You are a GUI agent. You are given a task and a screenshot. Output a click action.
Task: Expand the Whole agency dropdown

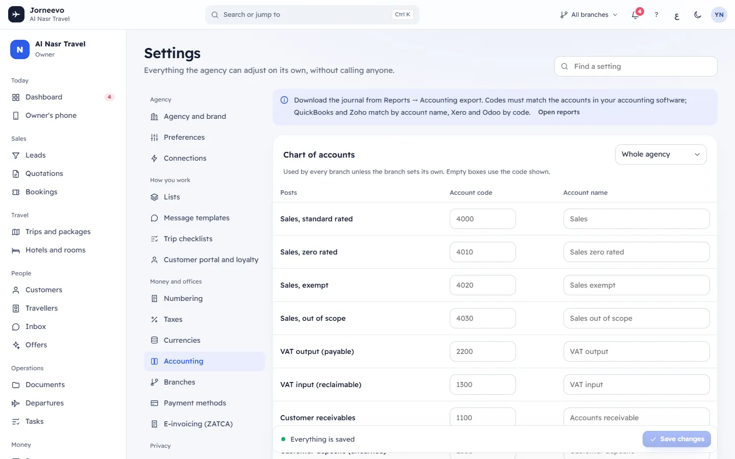pyautogui.click(x=660, y=154)
